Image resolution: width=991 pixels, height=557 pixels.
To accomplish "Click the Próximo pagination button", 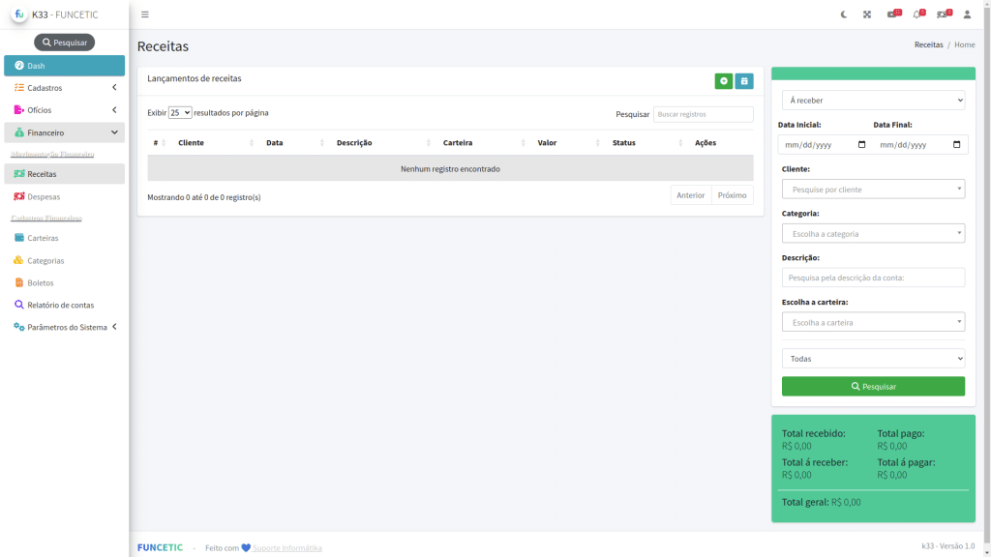I will 732,195.
